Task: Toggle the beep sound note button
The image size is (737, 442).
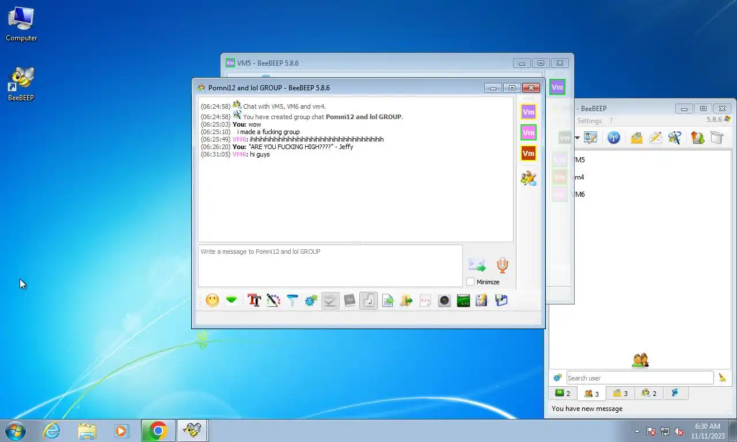Action: (x=368, y=300)
